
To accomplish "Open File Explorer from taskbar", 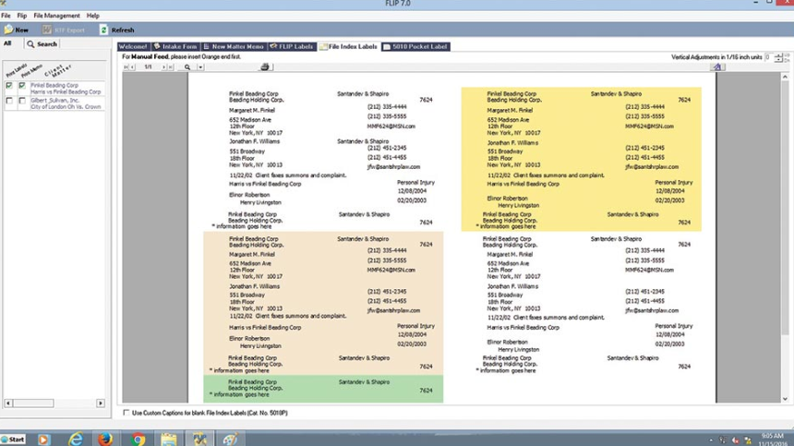I will tap(169, 439).
